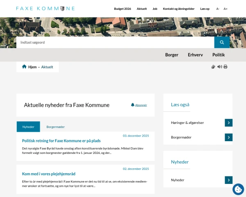Open article Kom med i vores plejehjemsråd
Screen dimensions: 246x197
click(x=49, y=174)
